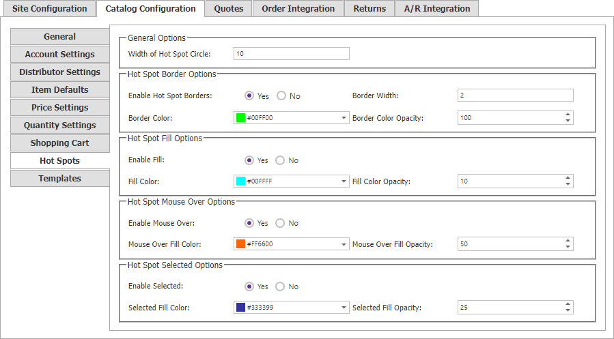
Task: Click the orange Mouse Over Fill swatch
Action: pyautogui.click(x=240, y=244)
